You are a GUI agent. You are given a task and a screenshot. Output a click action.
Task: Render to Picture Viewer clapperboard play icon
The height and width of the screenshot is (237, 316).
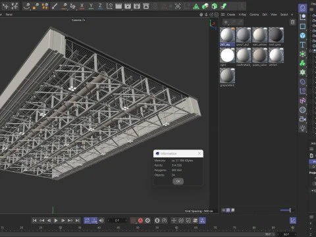tap(128, 6)
